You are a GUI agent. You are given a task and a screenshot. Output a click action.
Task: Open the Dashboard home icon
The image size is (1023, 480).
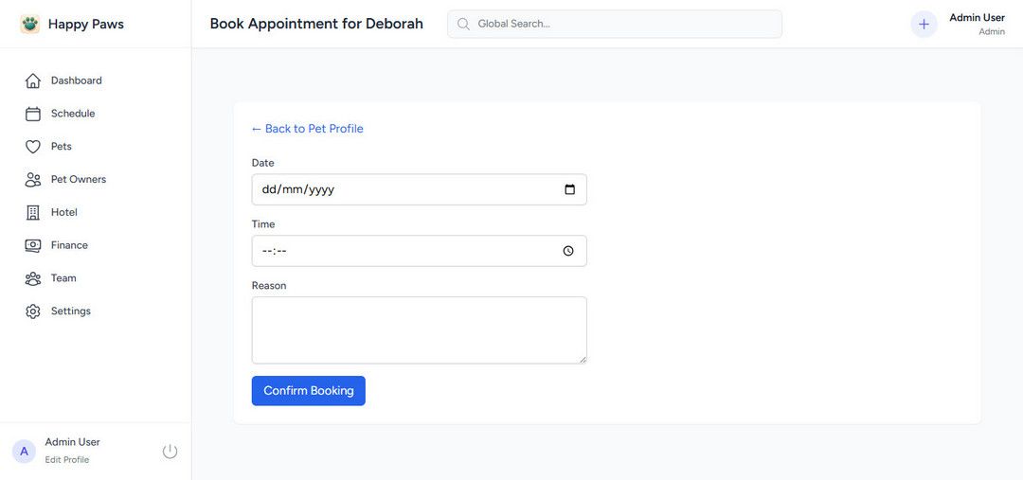pos(33,81)
